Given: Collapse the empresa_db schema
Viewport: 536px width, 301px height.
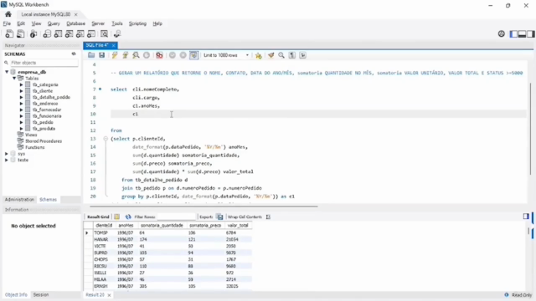Looking at the screenshot, I should pyautogui.click(x=7, y=72).
